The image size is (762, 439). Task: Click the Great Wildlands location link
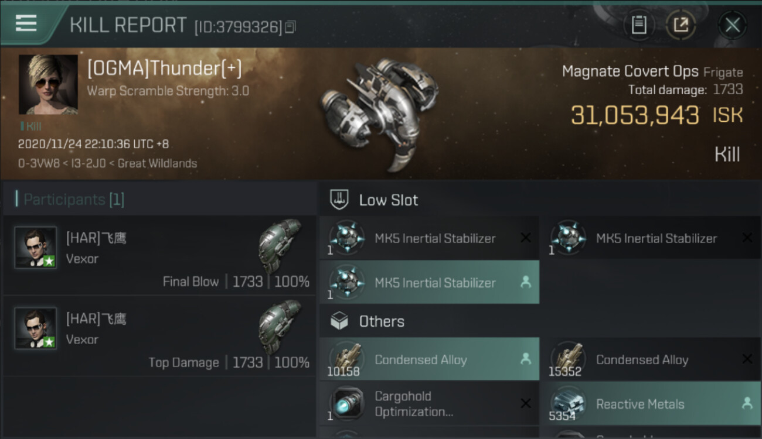pos(157,163)
